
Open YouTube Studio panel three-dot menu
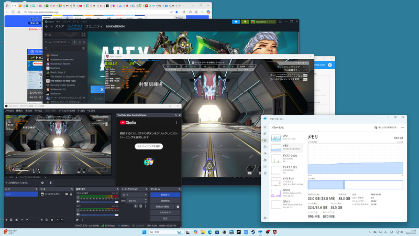pyautogui.click(x=176, y=123)
